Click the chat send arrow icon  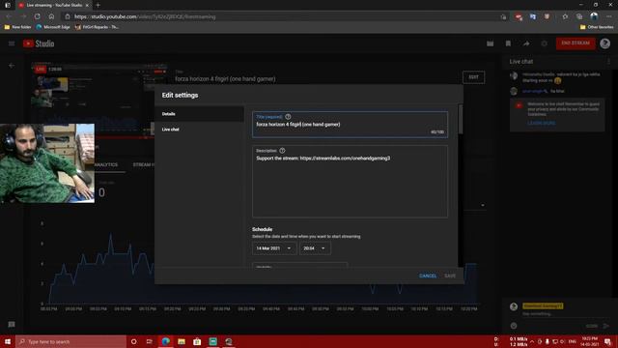point(606,326)
